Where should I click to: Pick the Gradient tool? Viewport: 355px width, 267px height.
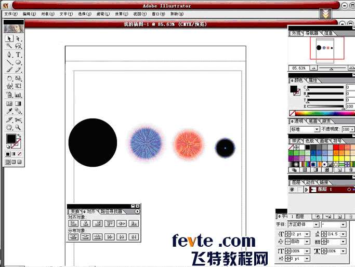pyautogui.click(x=18, y=104)
